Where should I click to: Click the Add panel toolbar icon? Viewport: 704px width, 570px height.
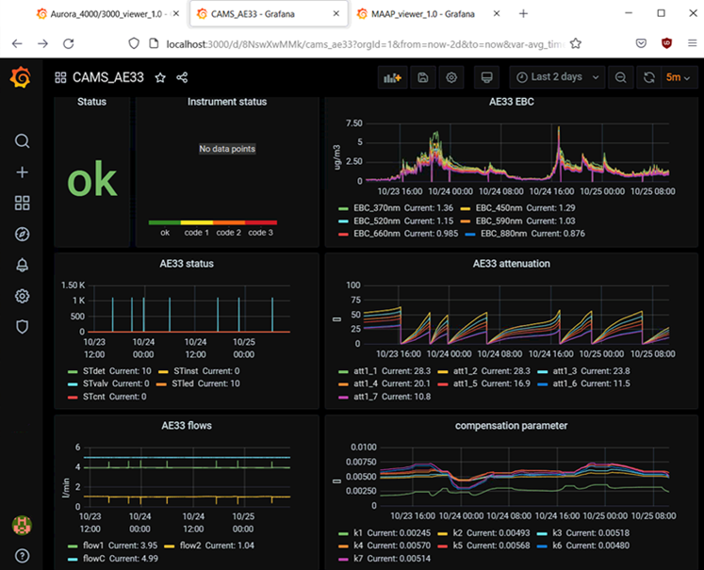click(392, 77)
